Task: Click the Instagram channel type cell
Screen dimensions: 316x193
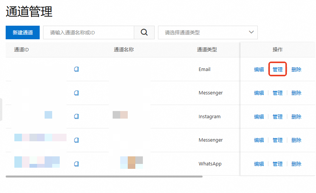Action: tap(209, 116)
